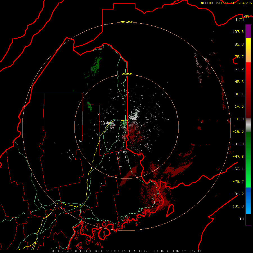The width and height of the screenshot is (253, 253).
Task: Click the TH label below the scale
Action: coord(241,219)
